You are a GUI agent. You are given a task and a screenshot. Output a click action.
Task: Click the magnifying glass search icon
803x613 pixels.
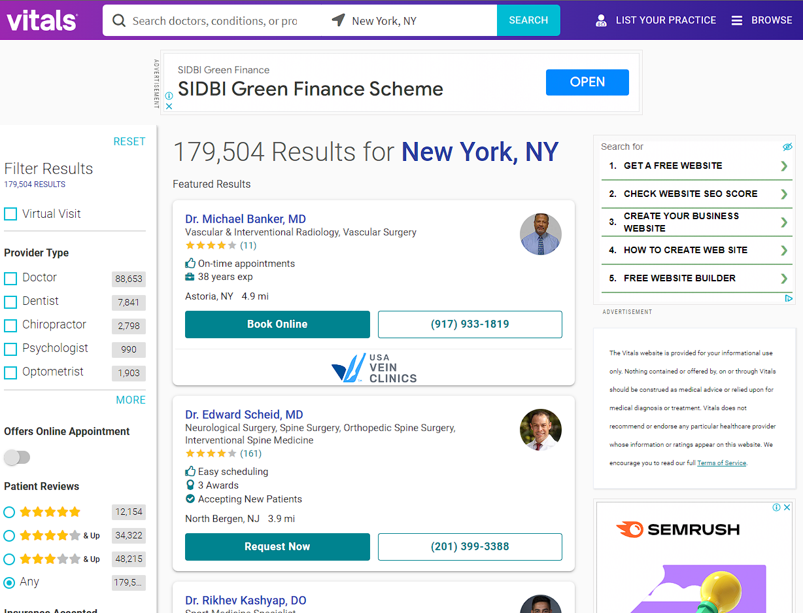click(x=119, y=21)
